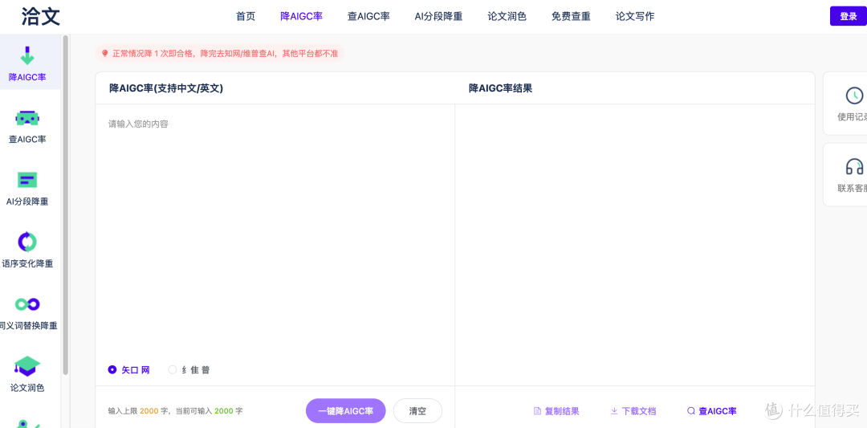Click the 正常情况降1次即合格 notice text
This screenshot has height=428, width=867.
point(225,54)
